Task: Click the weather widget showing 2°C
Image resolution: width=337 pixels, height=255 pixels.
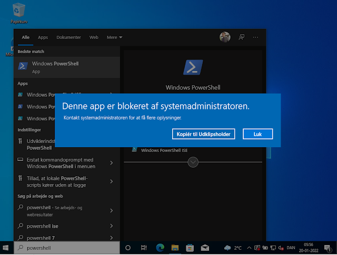Action: pyautogui.click(x=233, y=248)
